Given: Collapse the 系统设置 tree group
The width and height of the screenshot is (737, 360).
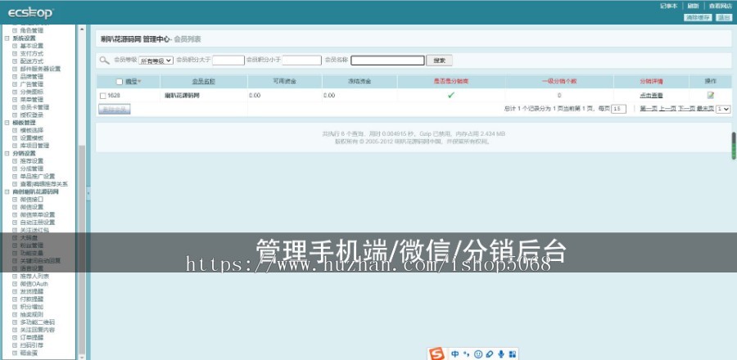Looking at the screenshot, I should tap(7, 38).
